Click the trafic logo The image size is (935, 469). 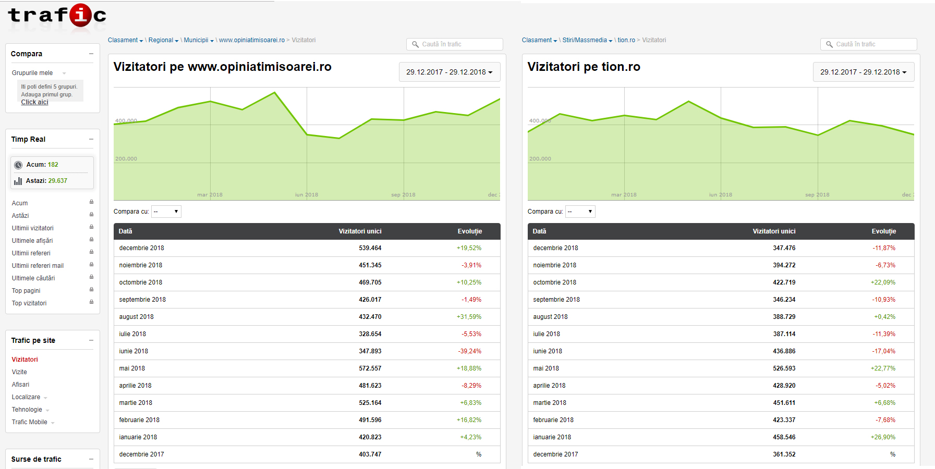point(57,15)
